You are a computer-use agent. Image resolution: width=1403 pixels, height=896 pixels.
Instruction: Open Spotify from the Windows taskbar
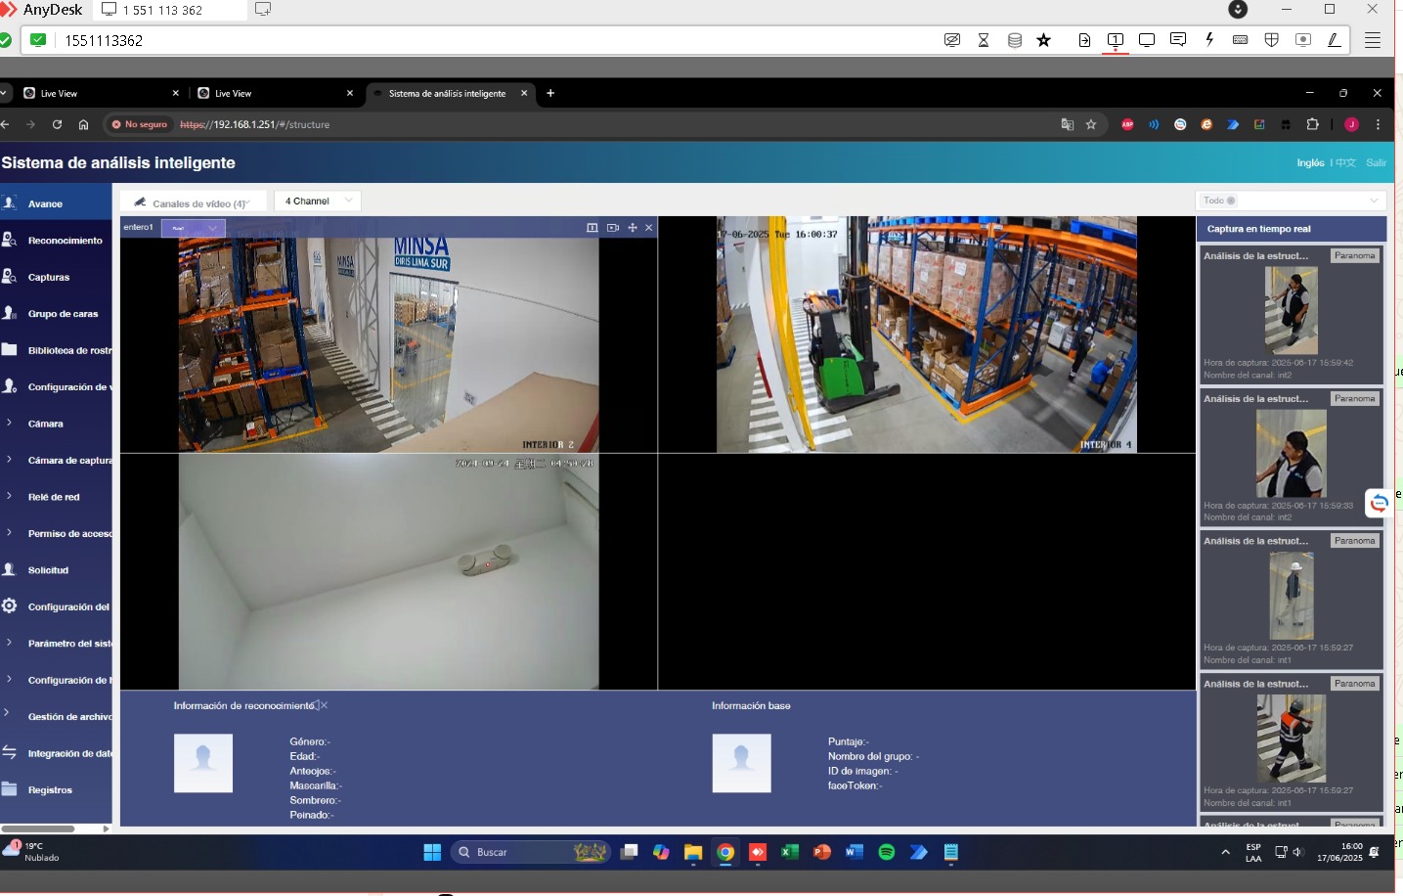pos(887,852)
